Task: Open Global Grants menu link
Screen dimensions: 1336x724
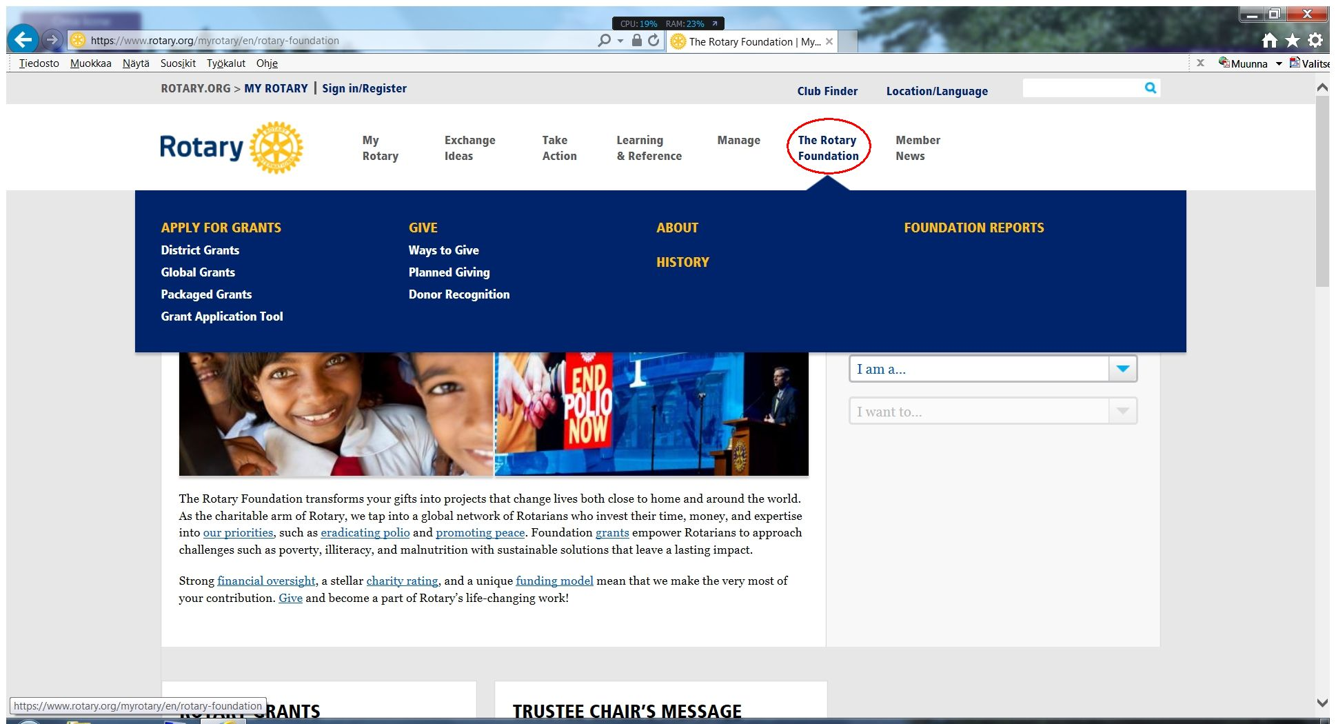Action: point(198,272)
